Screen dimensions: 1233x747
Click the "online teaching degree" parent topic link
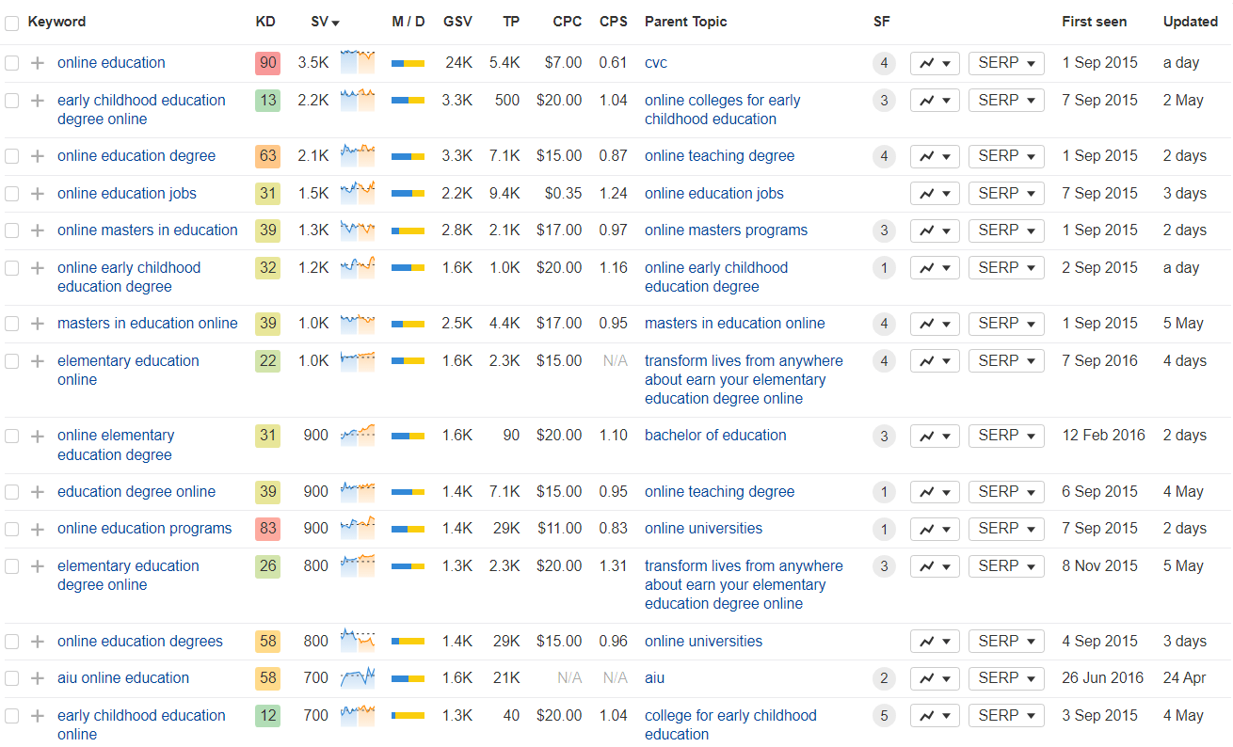(719, 156)
